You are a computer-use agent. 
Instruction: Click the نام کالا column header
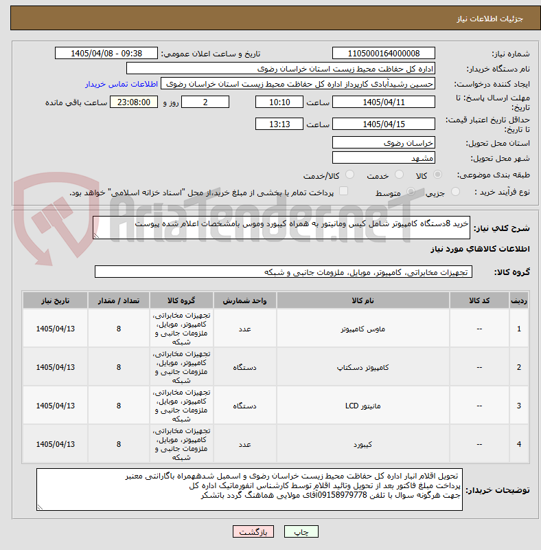click(x=362, y=300)
